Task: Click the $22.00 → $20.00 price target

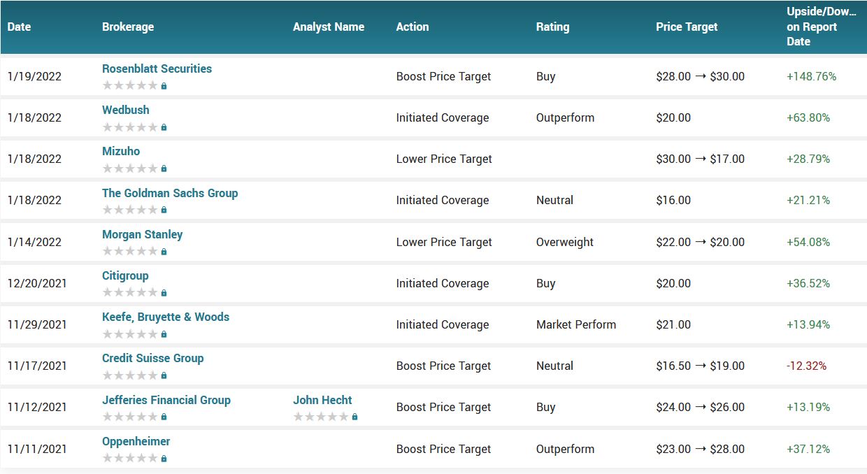Action: click(700, 242)
